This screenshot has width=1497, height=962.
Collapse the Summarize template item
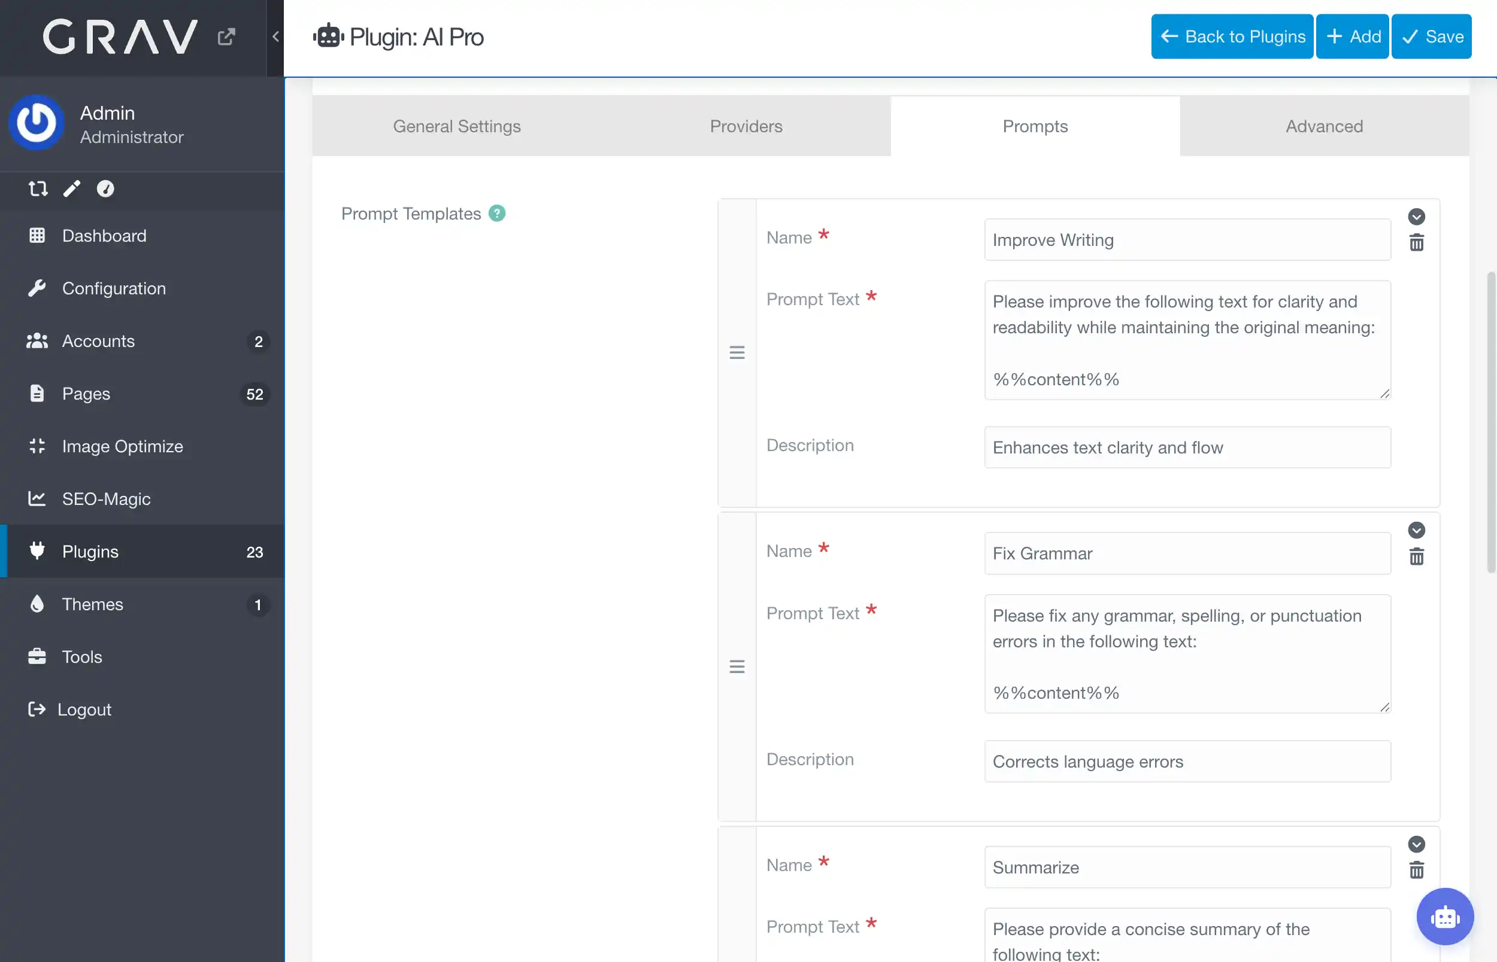point(1416,845)
